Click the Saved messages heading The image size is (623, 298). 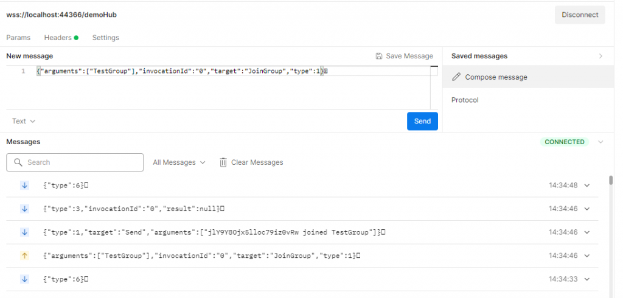click(x=479, y=56)
